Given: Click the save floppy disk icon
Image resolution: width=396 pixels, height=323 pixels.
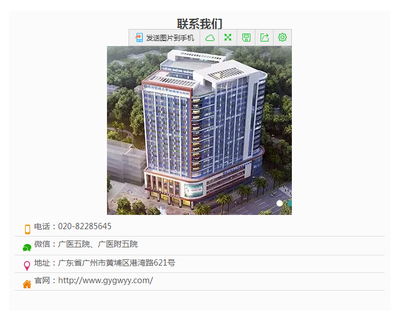Looking at the screenshot, I should (x=246, y=38).
